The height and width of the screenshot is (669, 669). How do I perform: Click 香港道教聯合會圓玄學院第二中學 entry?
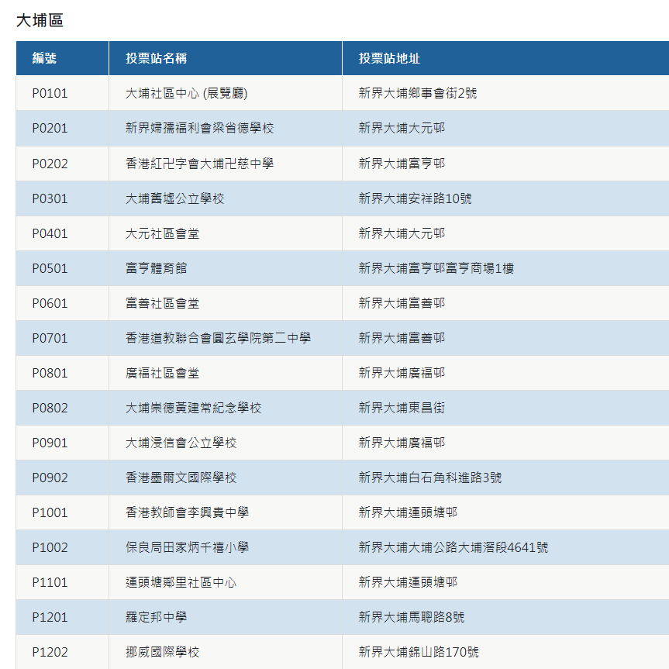[218, 338]
